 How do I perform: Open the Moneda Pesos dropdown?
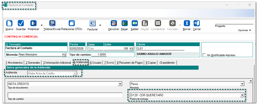point(242,84)
